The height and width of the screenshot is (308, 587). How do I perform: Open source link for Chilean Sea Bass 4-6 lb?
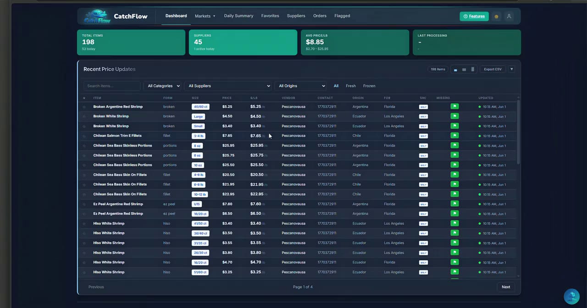tap(423, 175)
